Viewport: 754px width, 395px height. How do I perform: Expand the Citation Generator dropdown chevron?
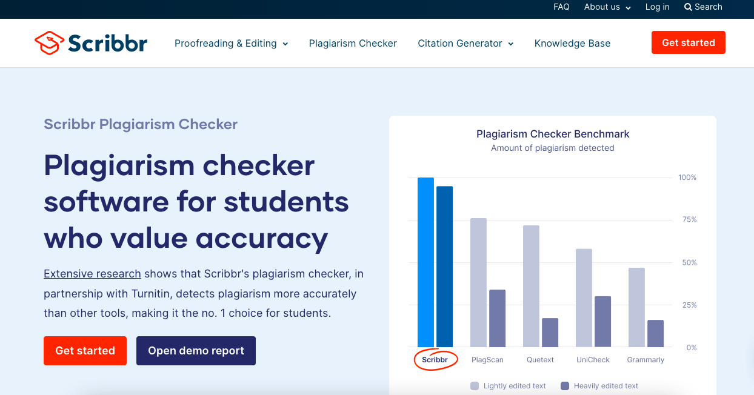coord(510,44)
